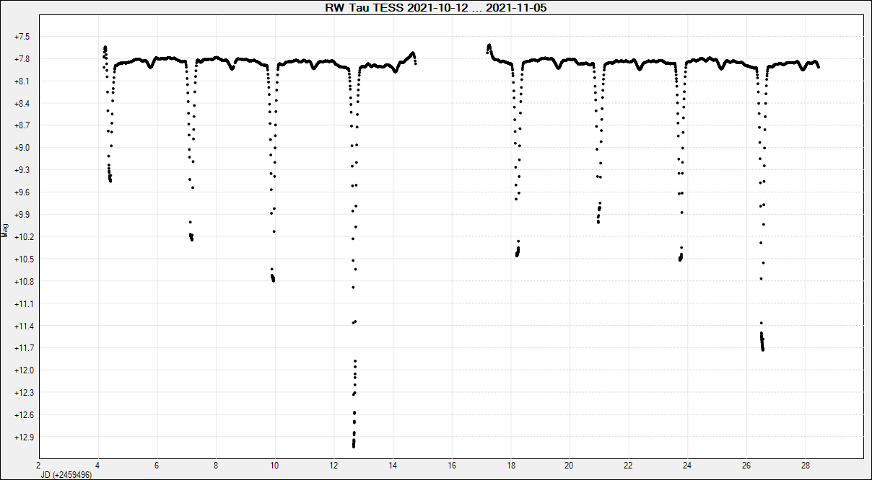Click the x-axis tick label 22
Image resolution: width=872 pixels, height=480 pixels.
(629, 466)
